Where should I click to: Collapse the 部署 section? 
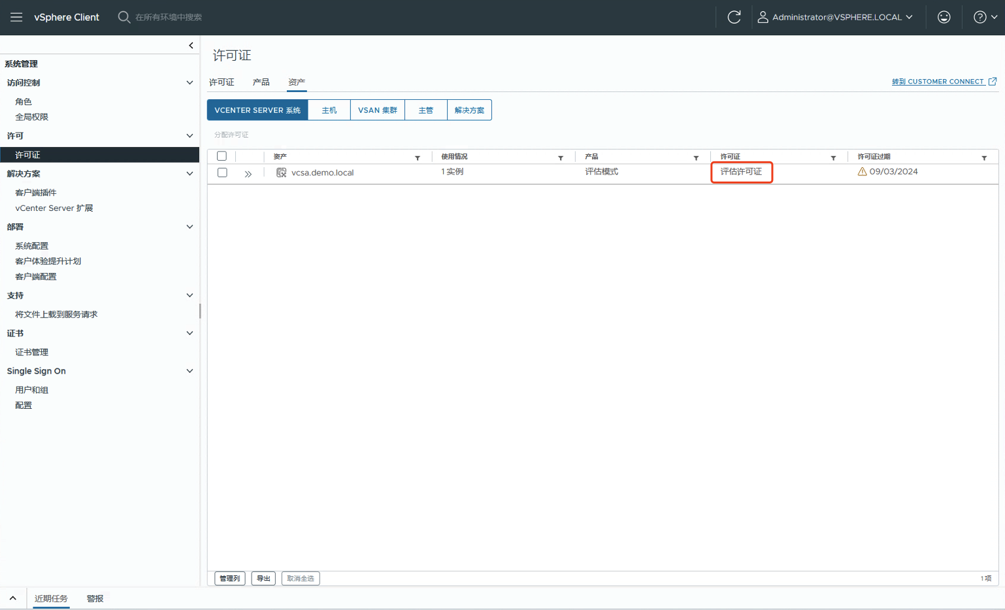pyautogui.click(x=189, y=227)
